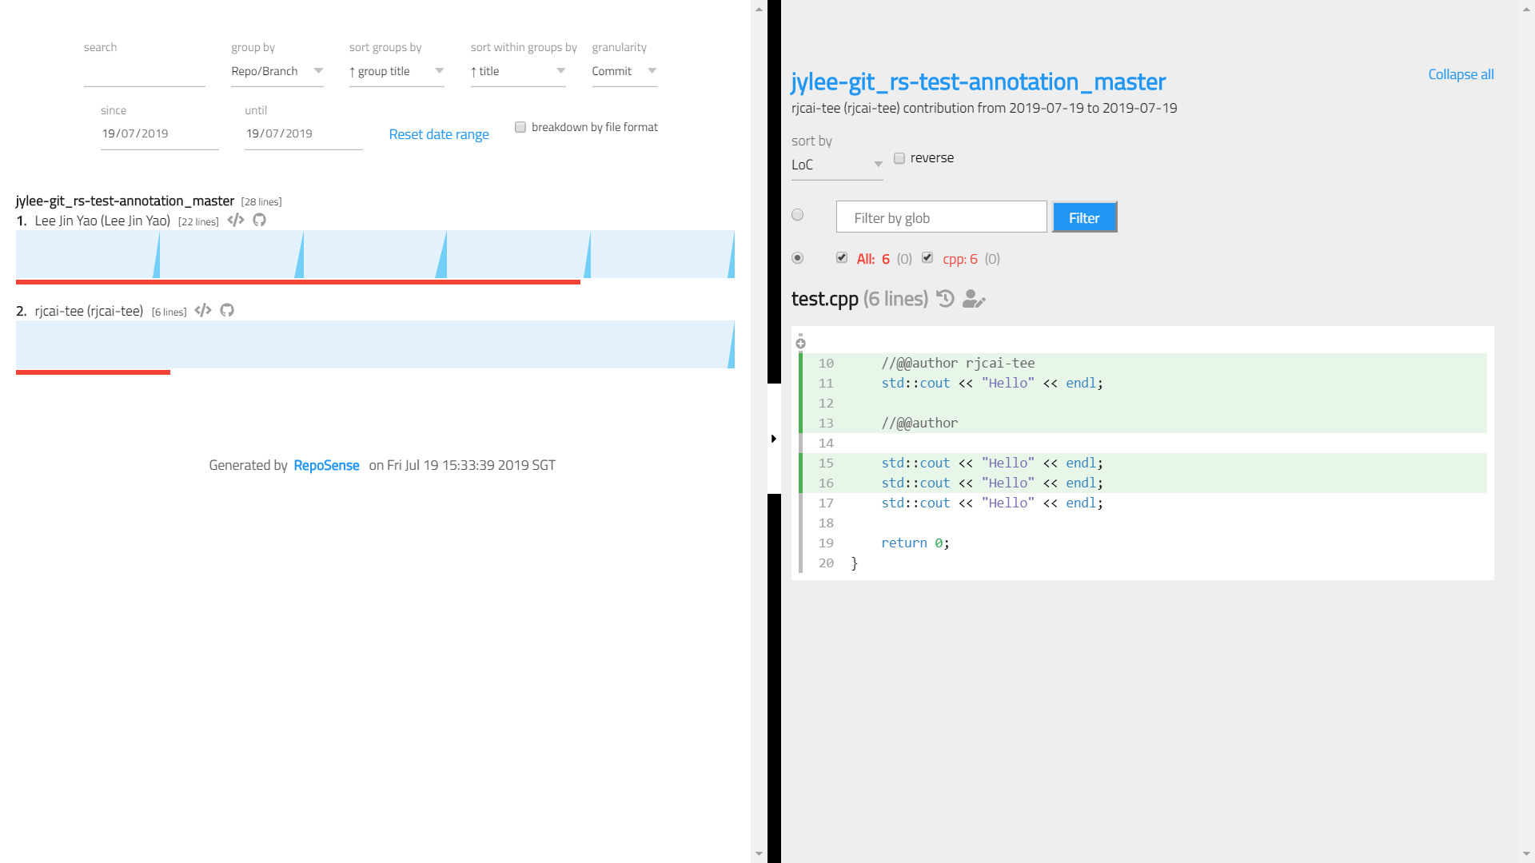Click the until date field
The width and height of the screenshot is (1535, 863).
[304, 134]
